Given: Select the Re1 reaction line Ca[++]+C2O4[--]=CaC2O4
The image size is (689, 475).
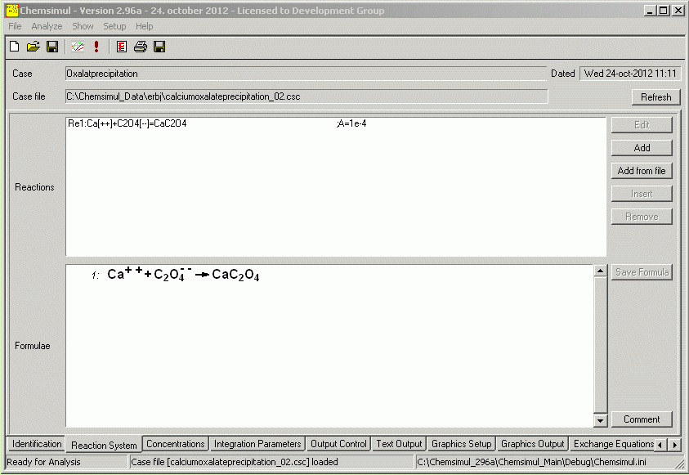Looking at the screenshot, I should 128,123.
